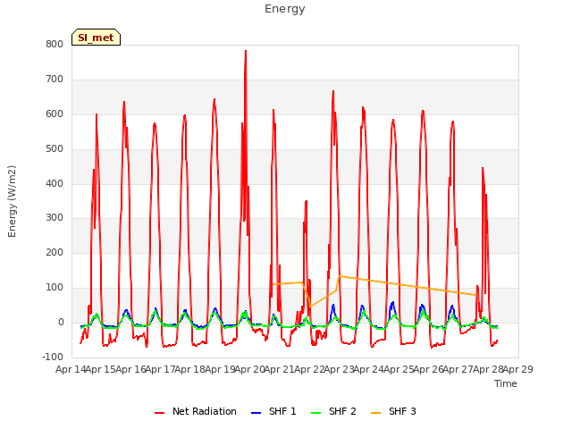Click the 800 y-axis tick label
Image resolution: width=572 pixels, height=429 pixels.
pyautogui.click(x=55, y=45)
